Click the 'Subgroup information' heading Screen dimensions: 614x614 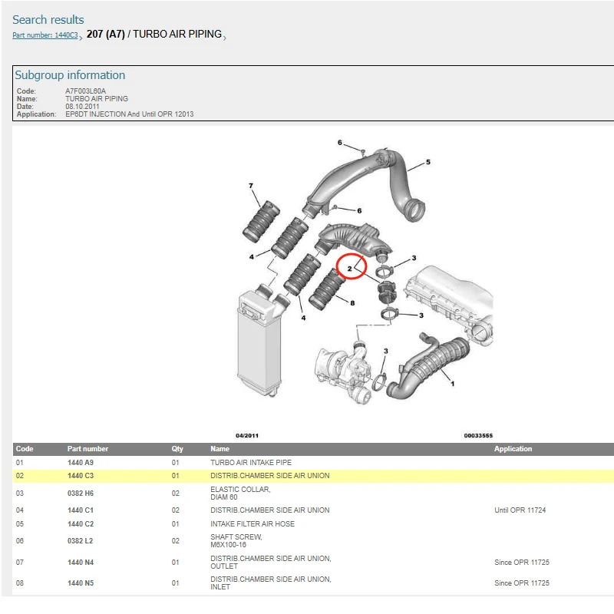pyautogui.click(x=70, y=75)
